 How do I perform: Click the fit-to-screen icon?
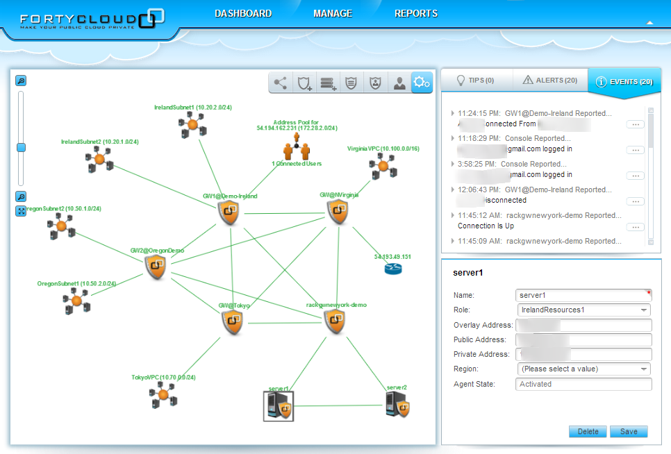point(21,211)
